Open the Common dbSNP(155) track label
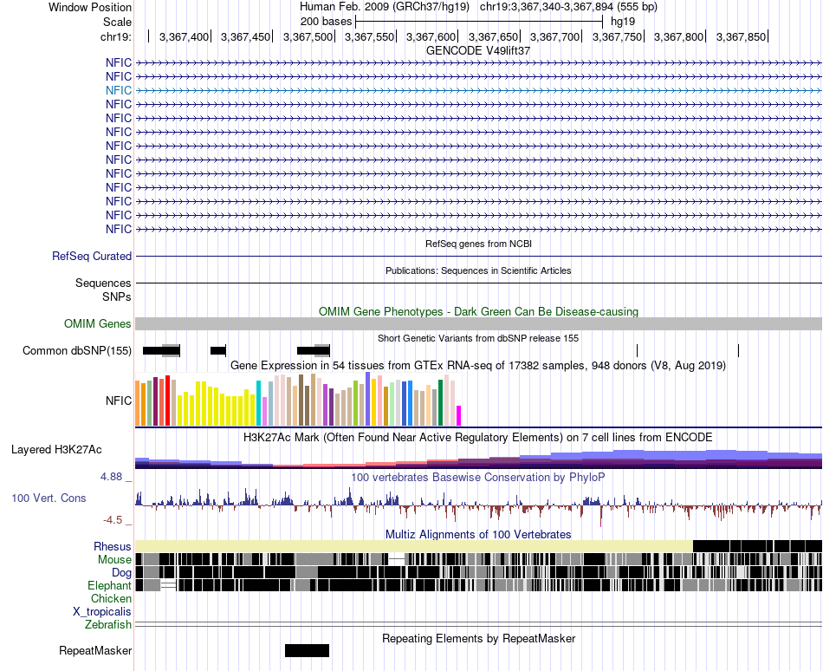The width and height of the screenshot is (823, 671). [x=77, y=351]
